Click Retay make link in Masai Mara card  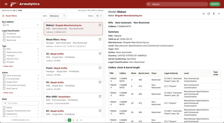click(x=63, y=40)
